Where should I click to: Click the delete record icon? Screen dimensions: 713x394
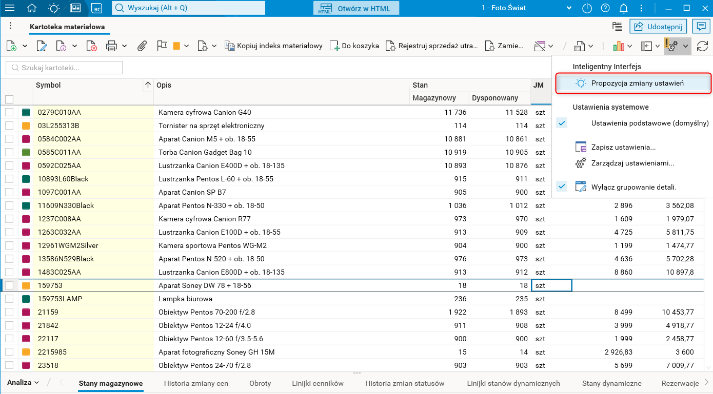point(92,46)
